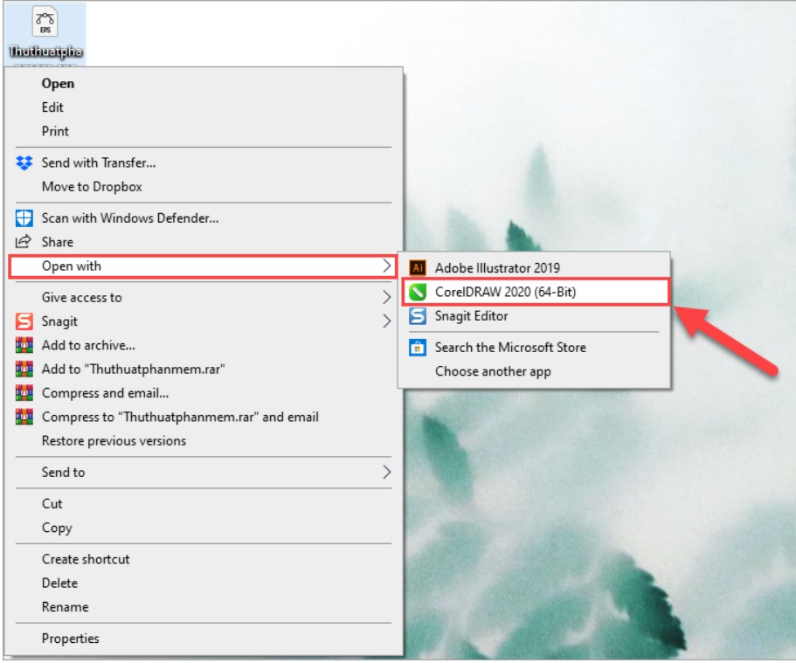Open with Snagit Editor
The width and height of the screenshot is (796, 663).
pos(535,315)
